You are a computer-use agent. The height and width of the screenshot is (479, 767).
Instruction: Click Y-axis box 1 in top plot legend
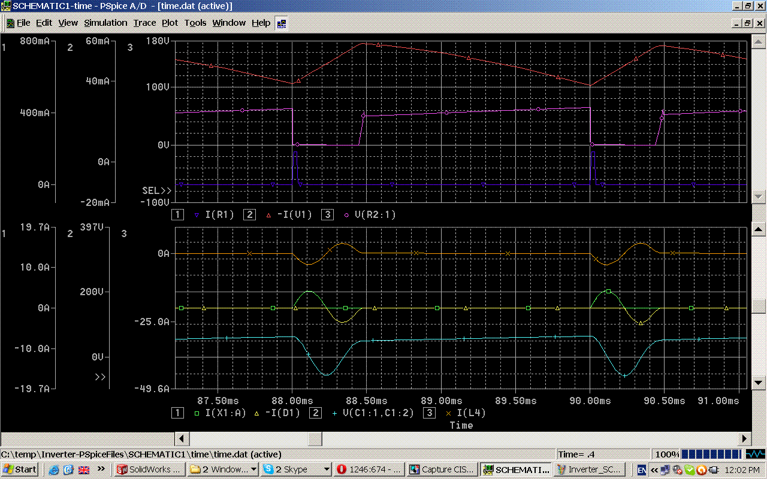177,214
